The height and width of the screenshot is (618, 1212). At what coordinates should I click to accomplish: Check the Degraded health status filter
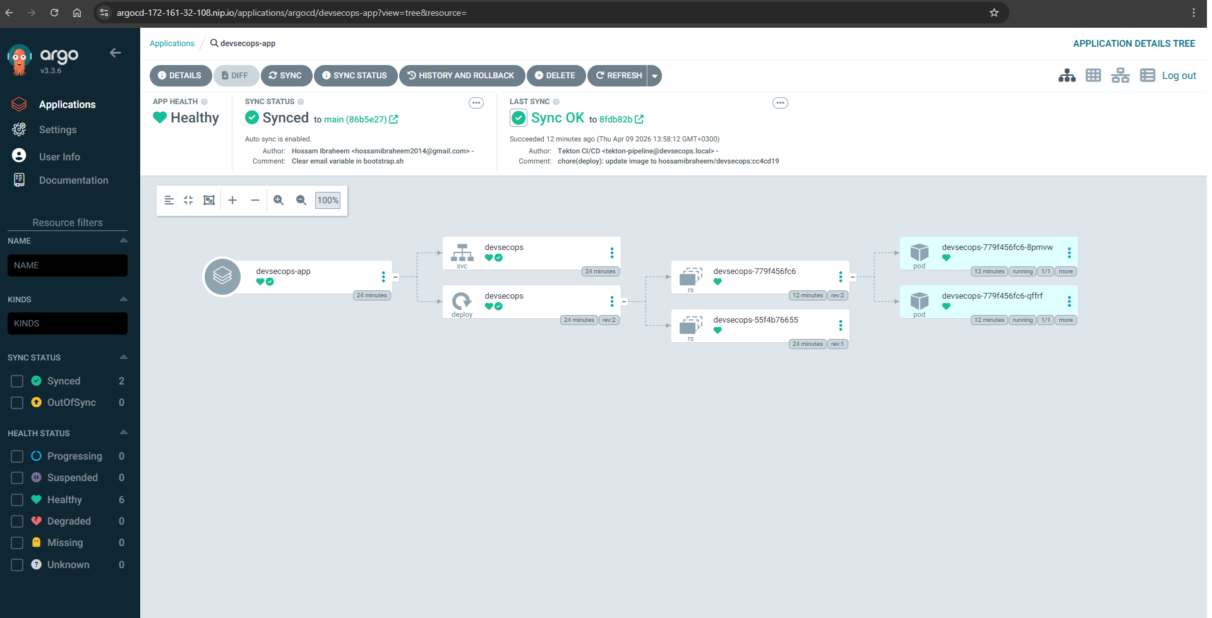tap(16, 521)
